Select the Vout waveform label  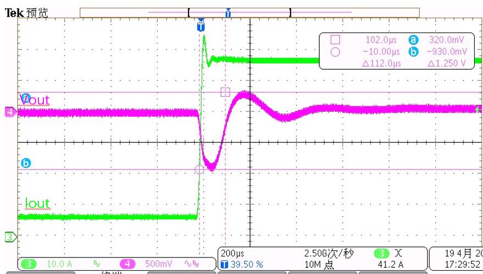point(36,100)
